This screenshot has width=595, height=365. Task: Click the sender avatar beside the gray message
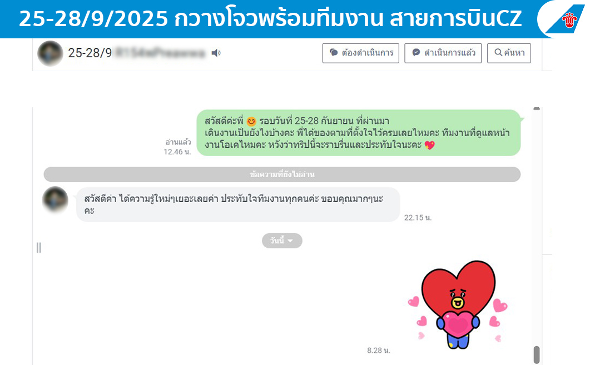(55, 199)
